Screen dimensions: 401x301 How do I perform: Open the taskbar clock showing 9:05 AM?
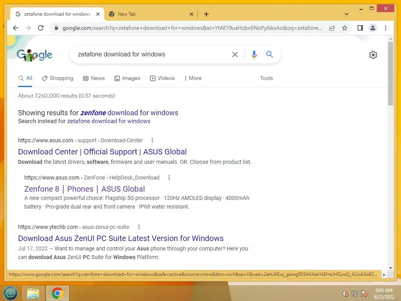384,294
